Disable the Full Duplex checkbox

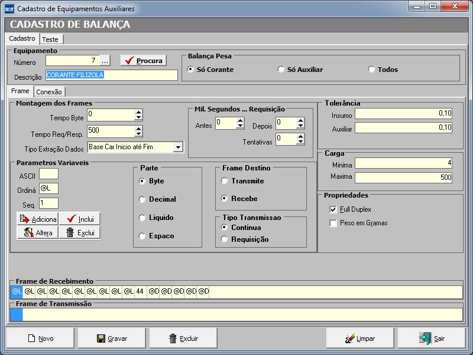(333, 209)
